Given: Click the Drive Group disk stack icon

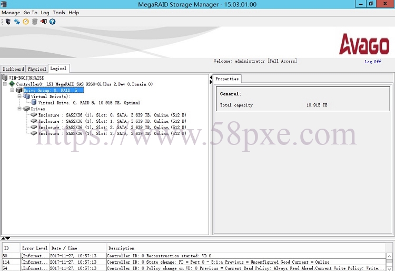Looking at the screenshot, I should pyautogui.click(x=19, y=90).
